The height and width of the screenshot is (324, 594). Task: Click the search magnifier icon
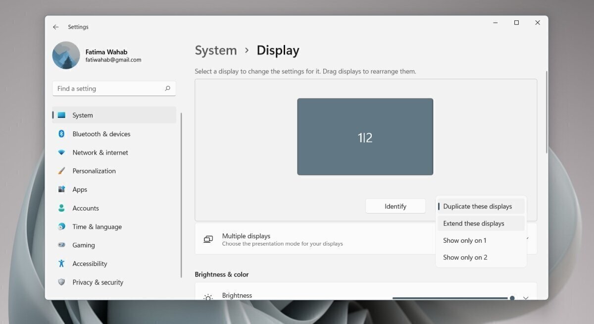(167, 89)
